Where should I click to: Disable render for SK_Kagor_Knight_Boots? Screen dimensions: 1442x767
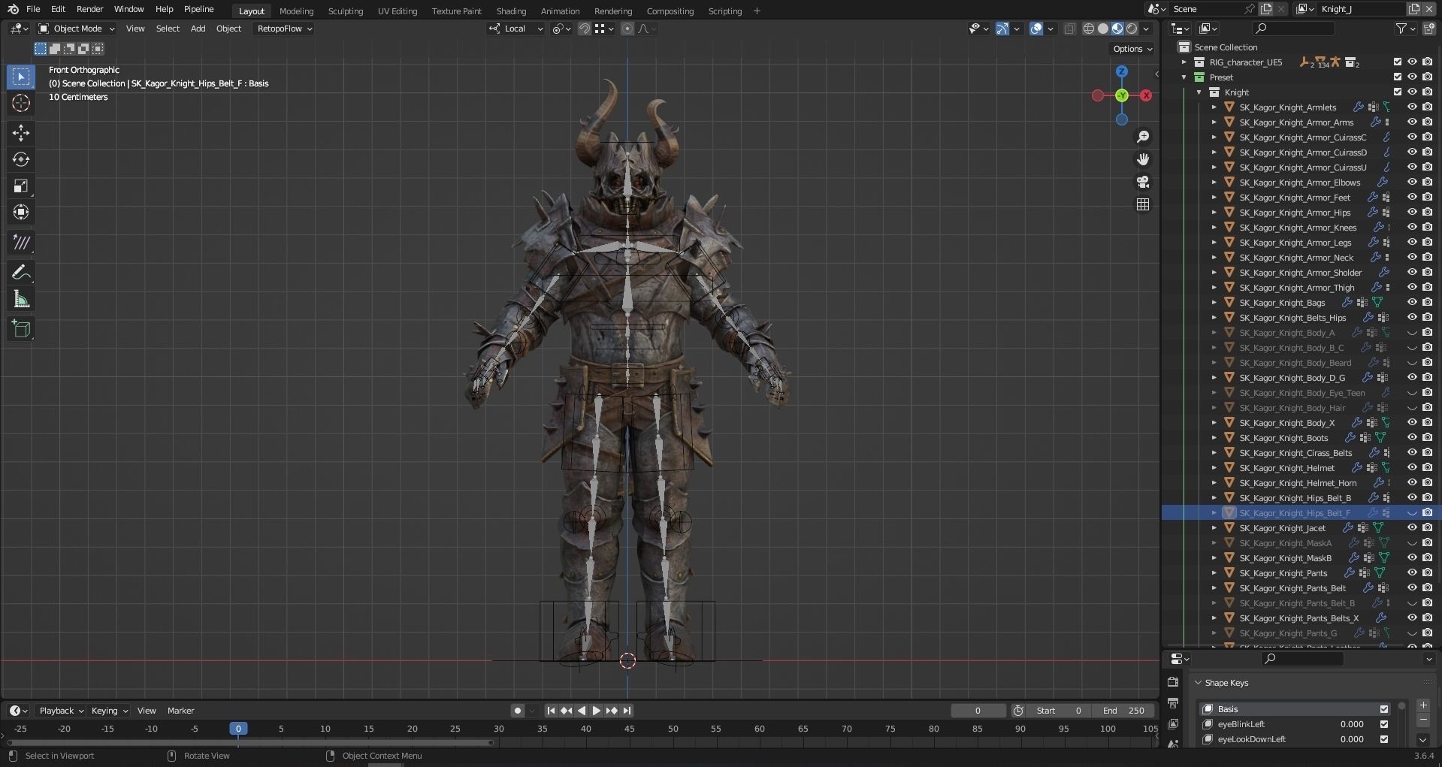click(1427, 438)
